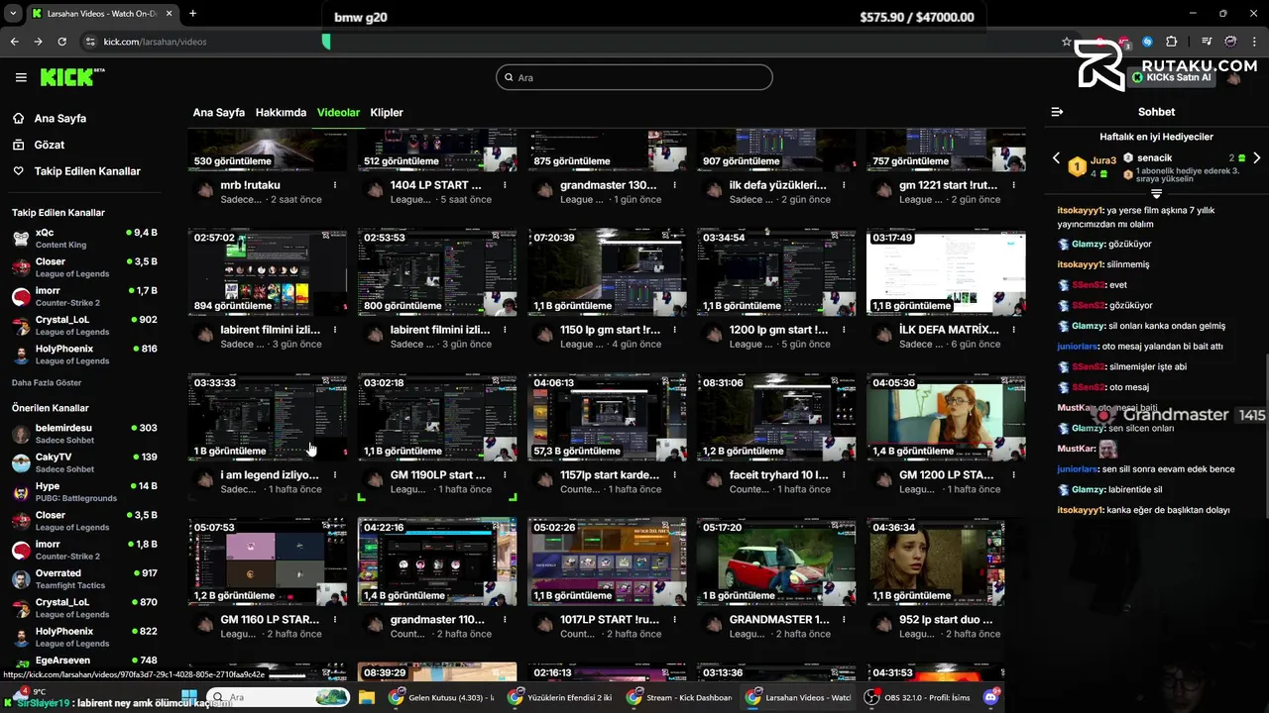Open HolyPhoenix avatar under Takip Edilen Kanallar
Image resolution: width=1269 pixels, height=713 pixels.
21,355
